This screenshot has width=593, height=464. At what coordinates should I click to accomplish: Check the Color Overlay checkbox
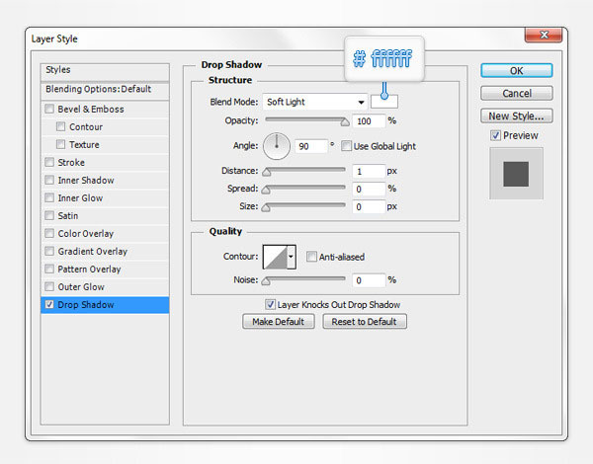click(49, 233)
